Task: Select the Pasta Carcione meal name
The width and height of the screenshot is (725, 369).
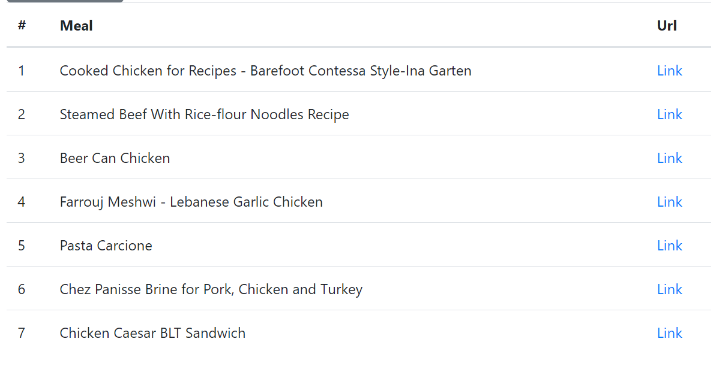Action: point(106,246)
